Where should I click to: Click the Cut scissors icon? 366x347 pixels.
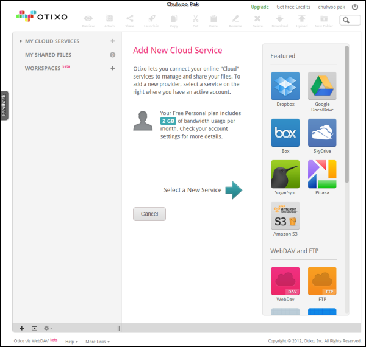pos(196,18)
